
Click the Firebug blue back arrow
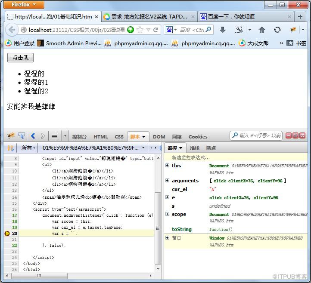tap(33, 136)
